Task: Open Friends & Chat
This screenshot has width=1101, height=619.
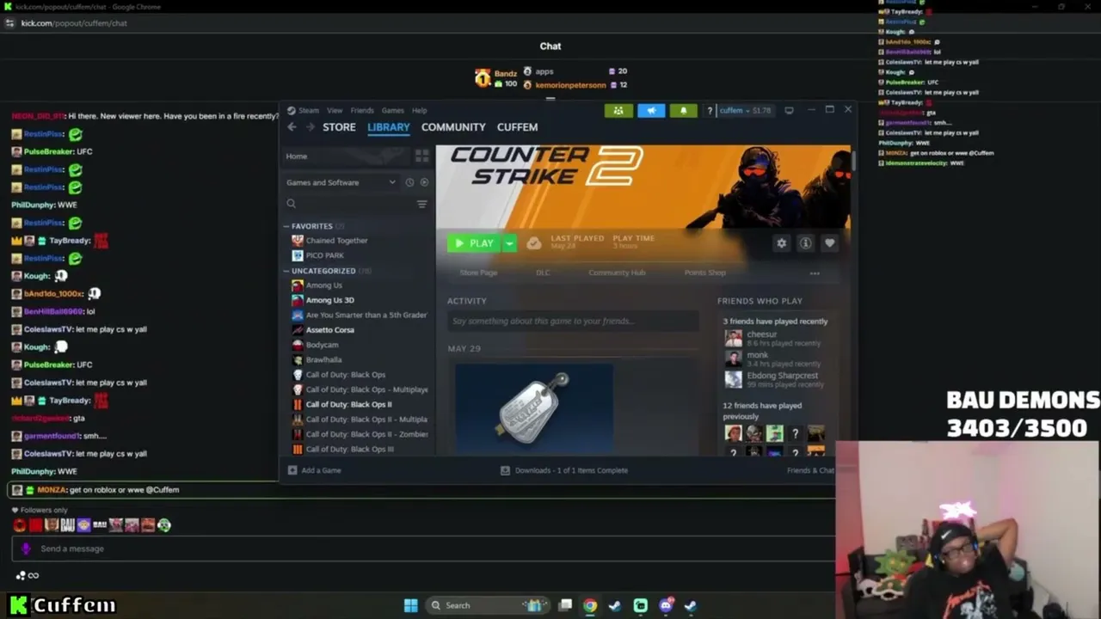Action: (x=810, y=470)
